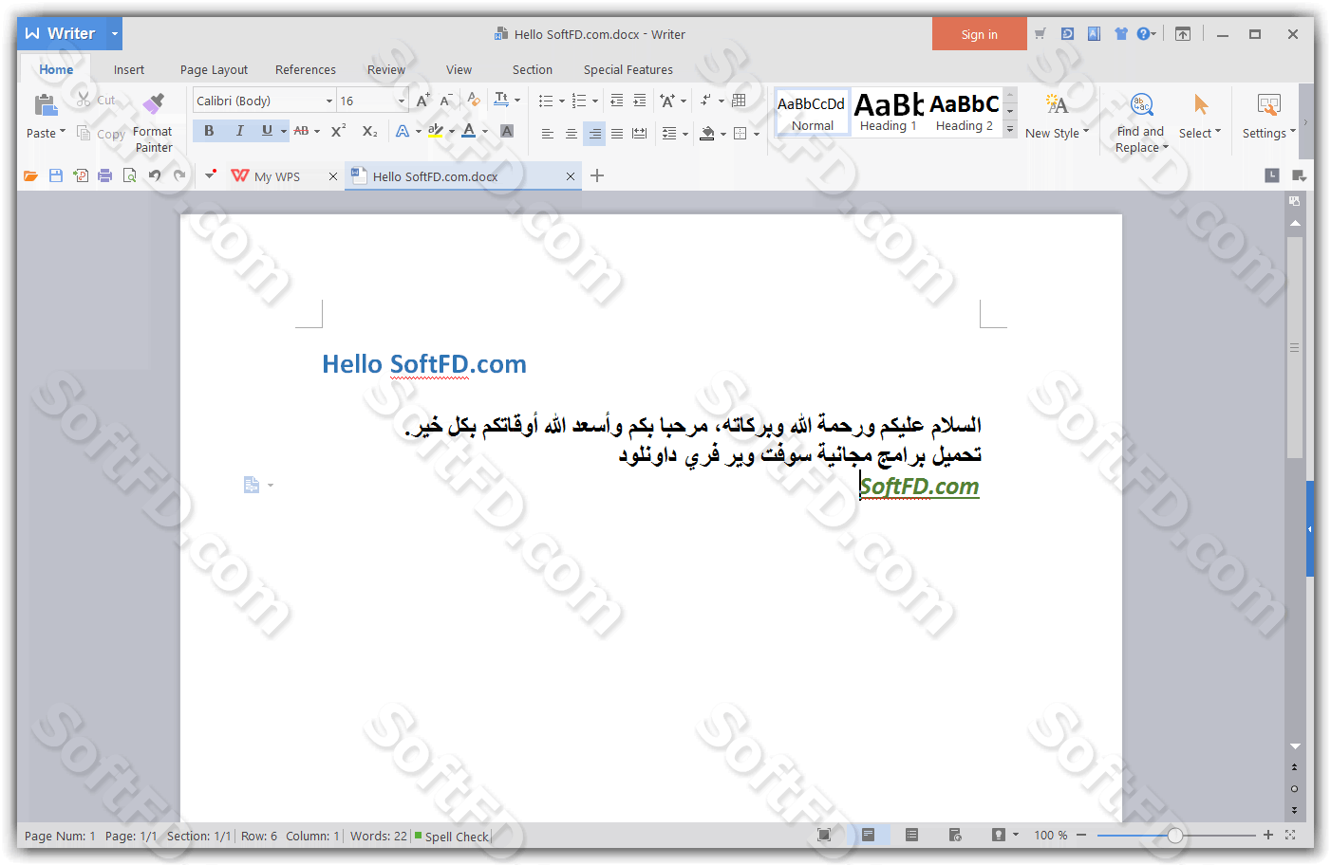Switch to References tab
This screenshot has width=1331, height=865.
tap(306, 69)
